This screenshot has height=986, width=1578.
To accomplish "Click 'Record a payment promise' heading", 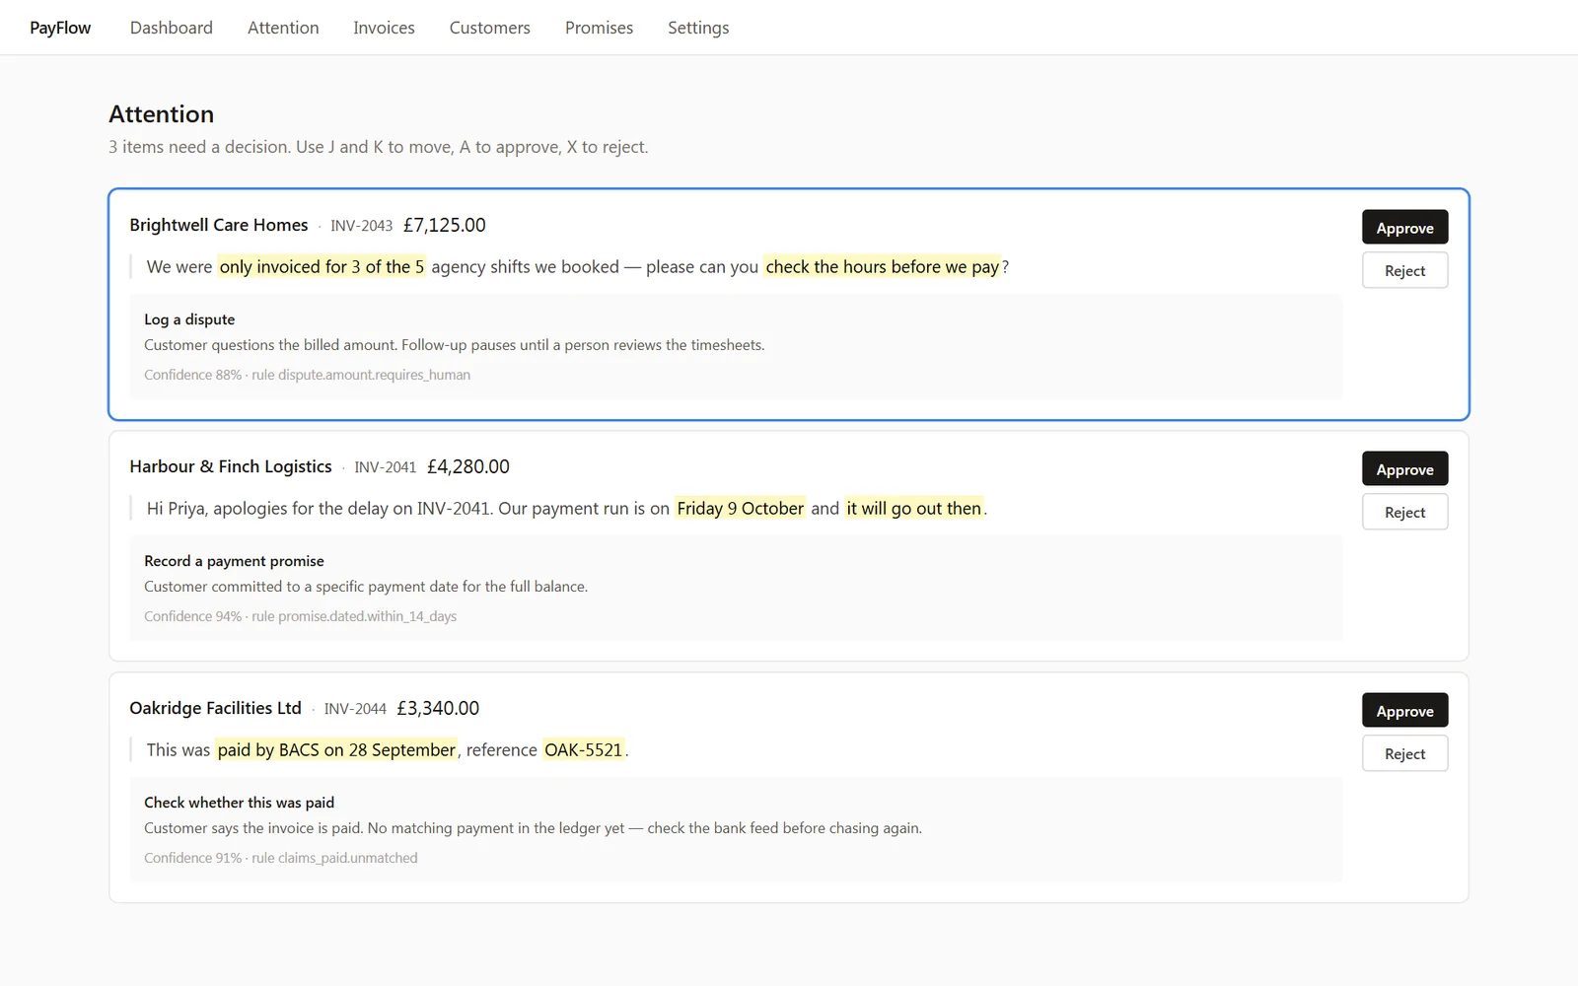I will (x=234, y=561).
